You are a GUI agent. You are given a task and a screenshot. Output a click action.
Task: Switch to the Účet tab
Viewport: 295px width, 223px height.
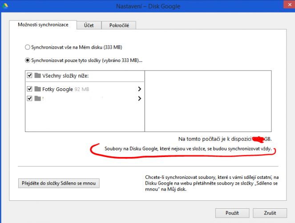89,25
